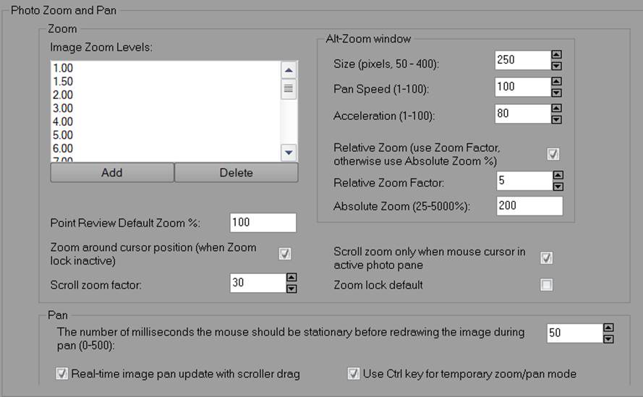Decrease Relative Zoom Factor with down arrow
Image resolution: width=643 pixels, height=397 pixels.
556,186
